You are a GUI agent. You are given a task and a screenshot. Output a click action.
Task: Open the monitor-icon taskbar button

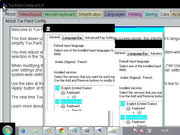(x=75, y=131)
